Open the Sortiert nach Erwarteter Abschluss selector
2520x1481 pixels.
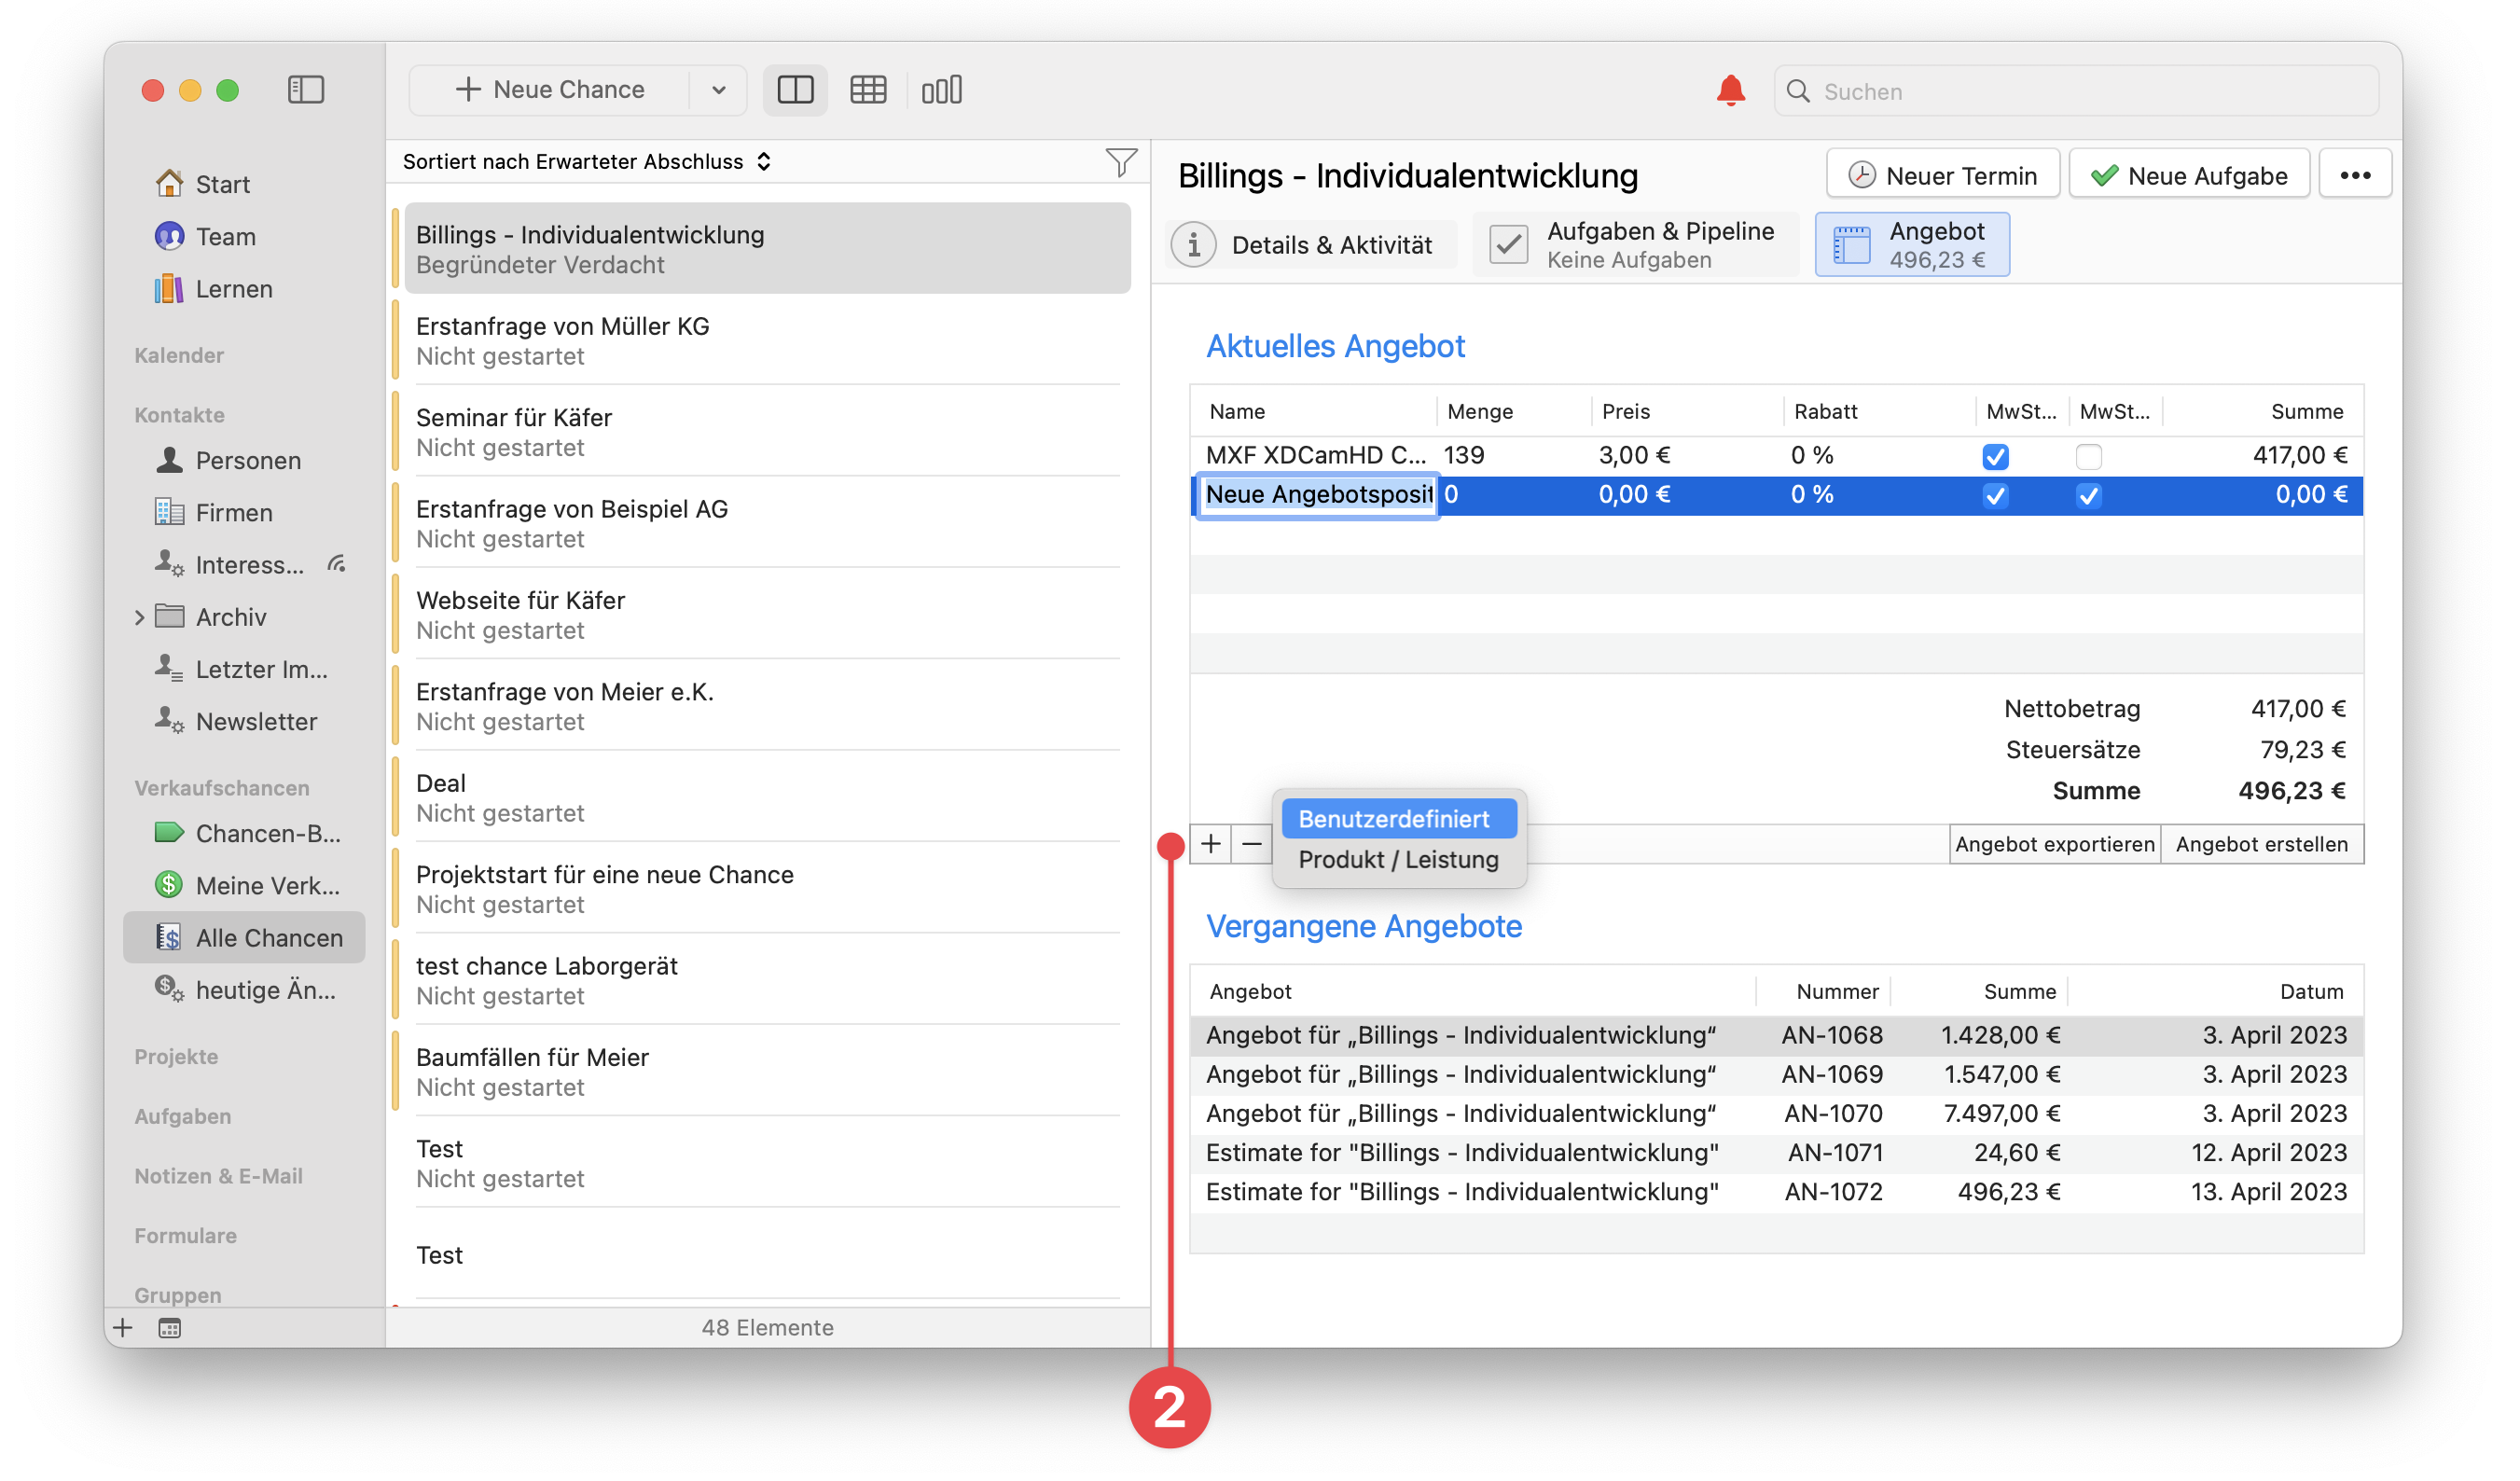(586, 162)
